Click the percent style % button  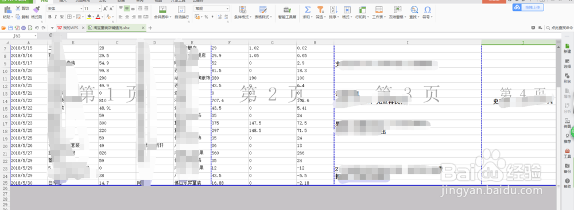coord(206,17)
